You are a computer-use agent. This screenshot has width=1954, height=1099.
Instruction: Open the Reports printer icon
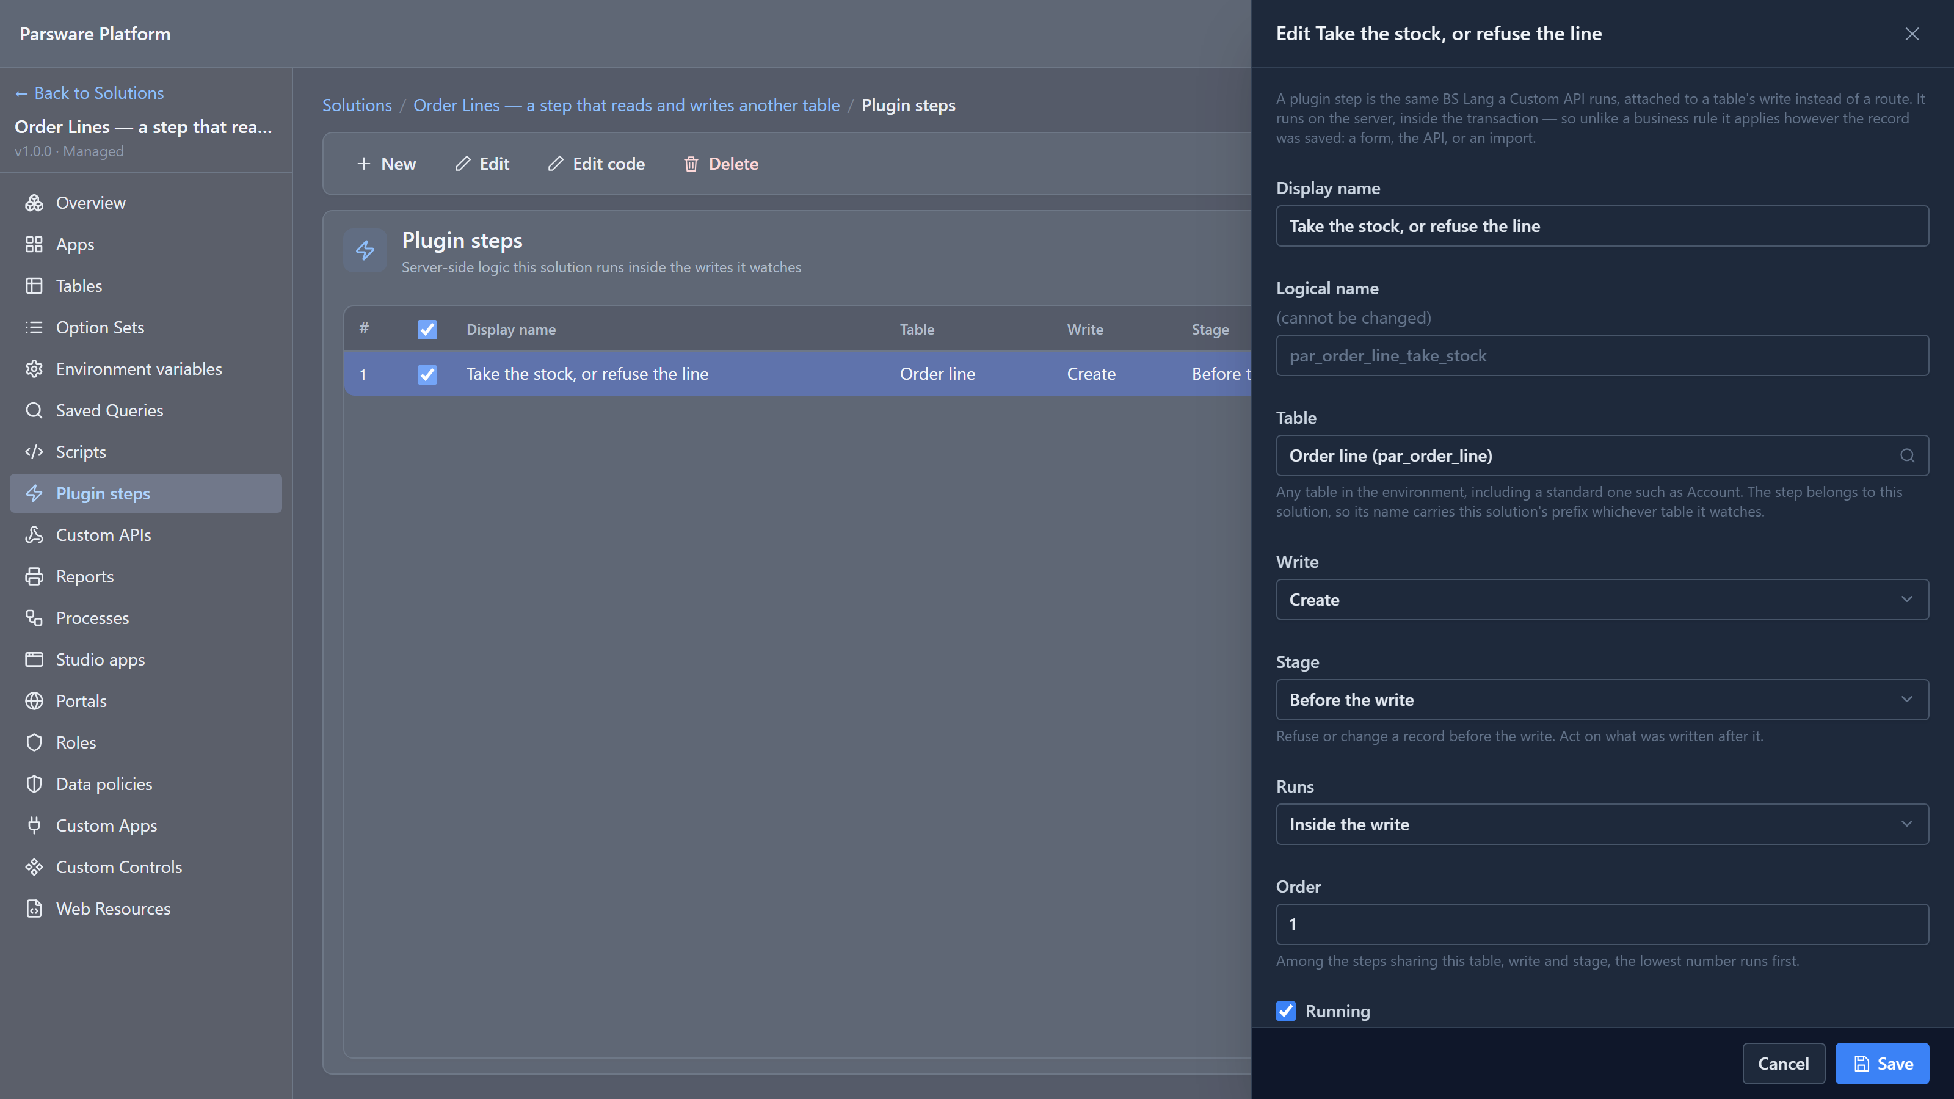click(34, 576)
